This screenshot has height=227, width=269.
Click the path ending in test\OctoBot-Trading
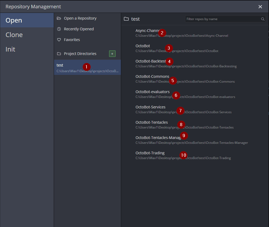pos(183,158)
